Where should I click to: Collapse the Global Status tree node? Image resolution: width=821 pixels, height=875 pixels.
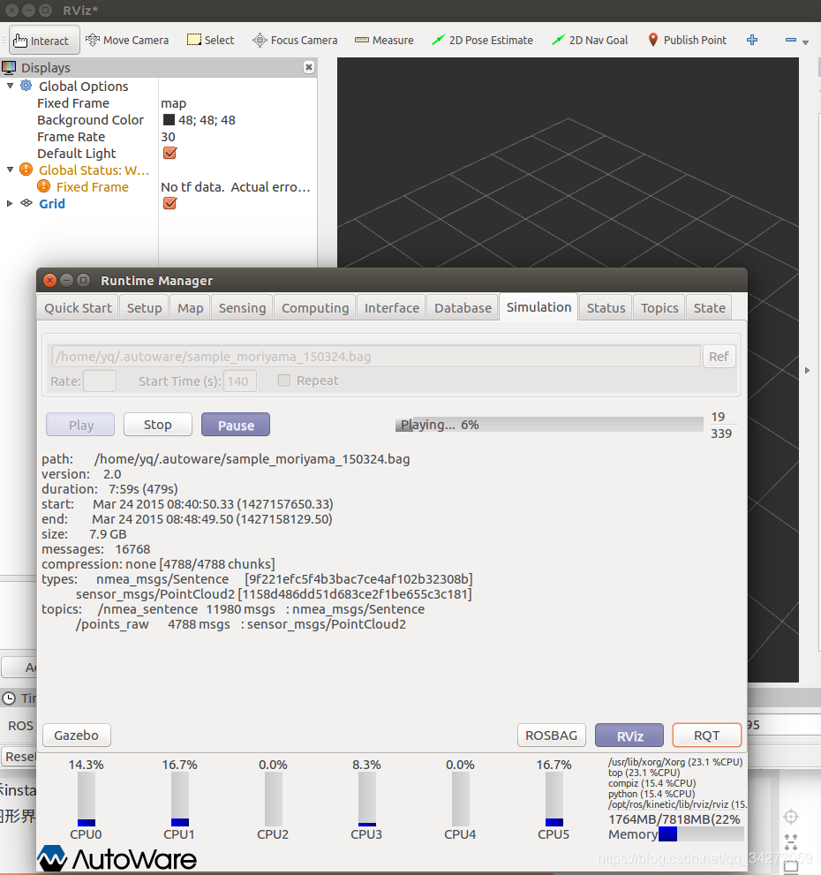point(10,170)
